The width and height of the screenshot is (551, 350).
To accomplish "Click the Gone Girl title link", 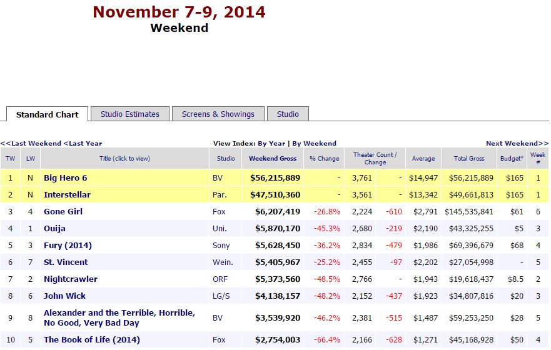I will 63,211.
